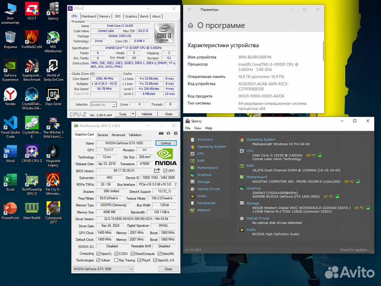Viewport: 381px width, 286px height.
Task: Open World of Tanks EnCore icon
Action: 53,70
